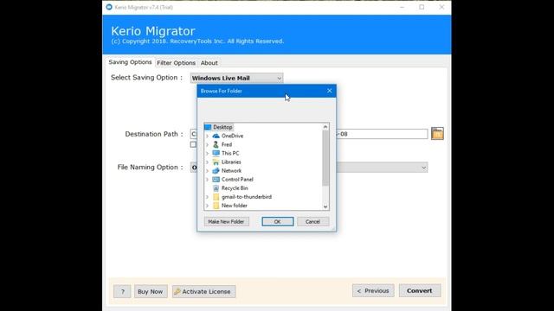Switch to the Saving Options tab
The height and width of the screenshot is (311, 554).
[130, 62]
